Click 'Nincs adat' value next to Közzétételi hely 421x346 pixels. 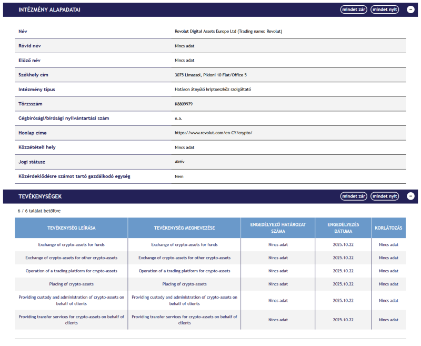185,147
